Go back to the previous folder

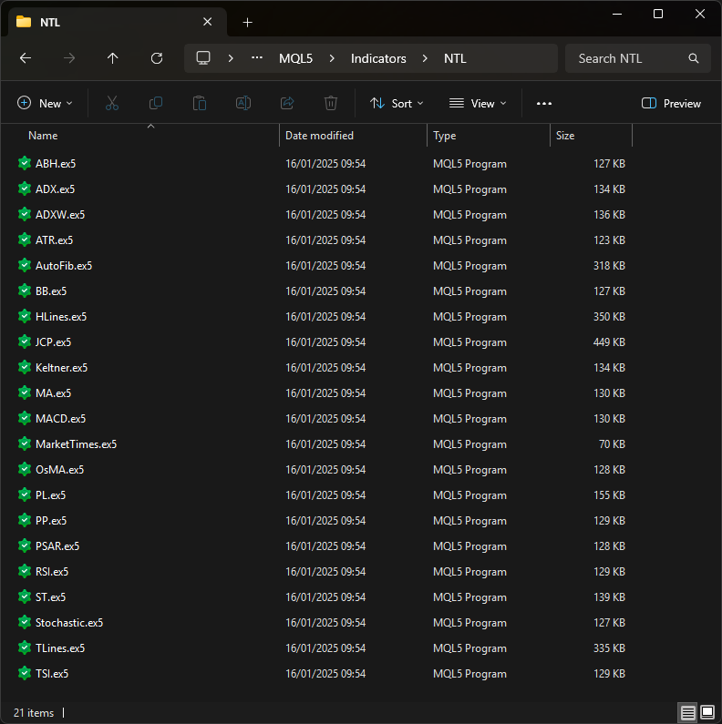click(26, 58)
